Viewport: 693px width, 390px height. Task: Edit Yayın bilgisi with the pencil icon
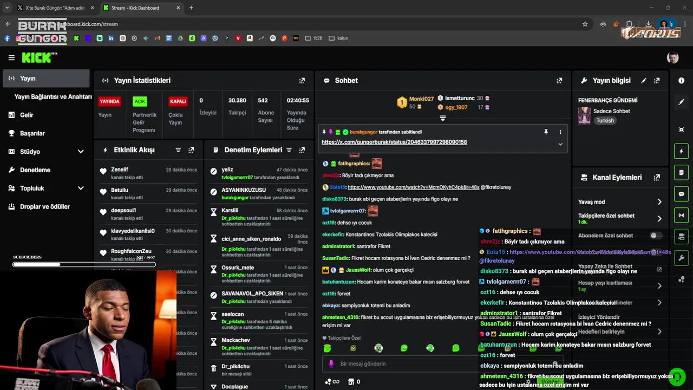pyautogui.click(x=644, y=80)
